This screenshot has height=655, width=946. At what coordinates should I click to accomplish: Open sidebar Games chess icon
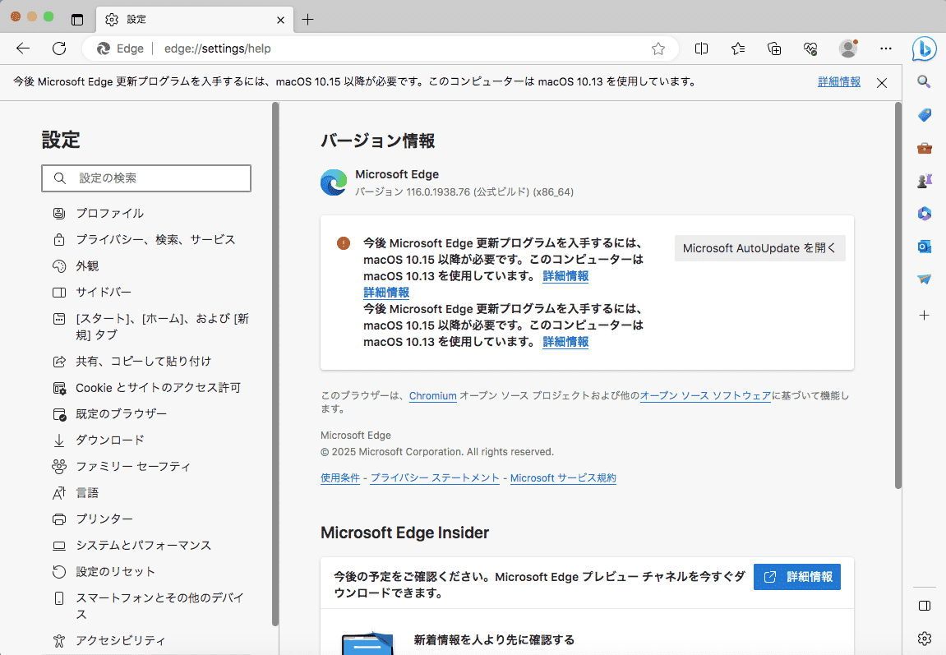925,180
